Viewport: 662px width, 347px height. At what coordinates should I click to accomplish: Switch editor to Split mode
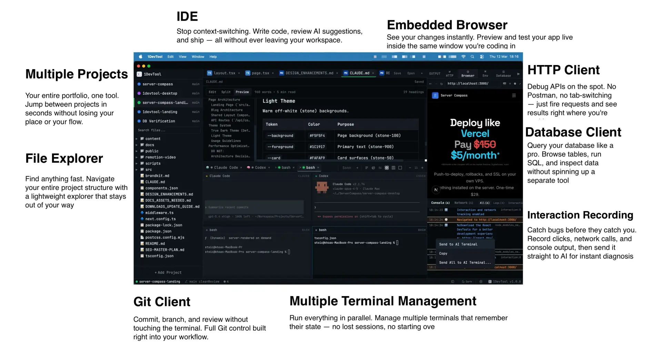(x=226, y=92)
